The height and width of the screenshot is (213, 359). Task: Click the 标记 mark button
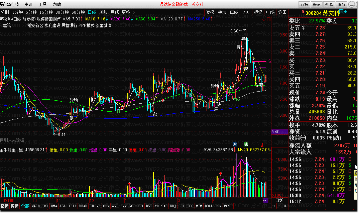258,12
